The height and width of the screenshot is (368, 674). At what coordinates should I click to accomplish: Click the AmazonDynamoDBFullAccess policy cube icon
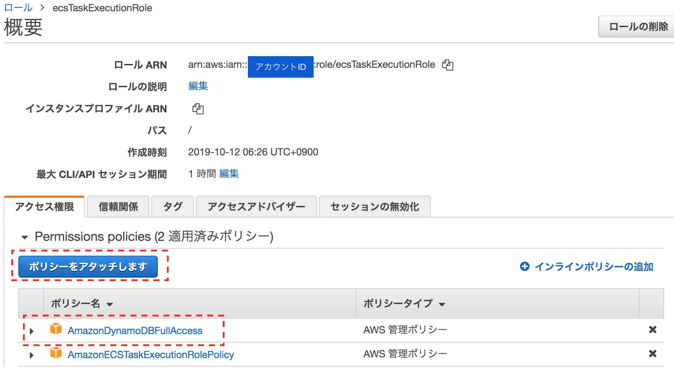click(56, 330)
